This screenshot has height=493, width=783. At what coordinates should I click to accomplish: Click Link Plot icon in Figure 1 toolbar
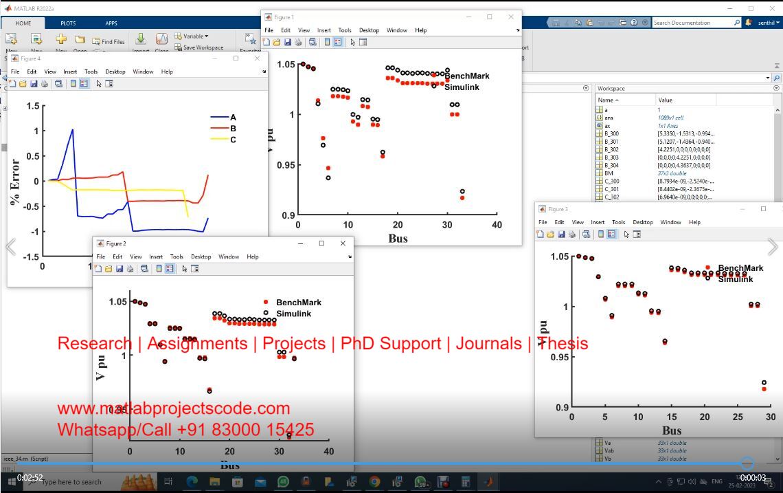[313, 43]
